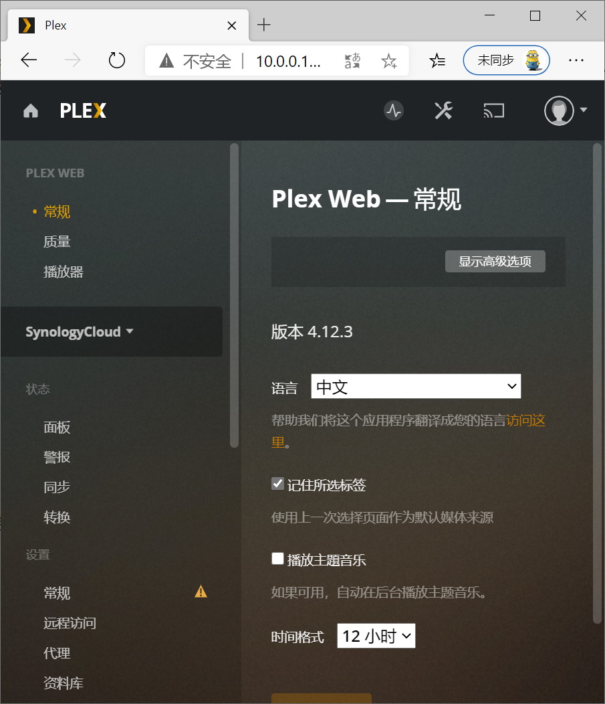Open 同步 status page
This screenshot has height=704, width=605.
coord(57,487)
